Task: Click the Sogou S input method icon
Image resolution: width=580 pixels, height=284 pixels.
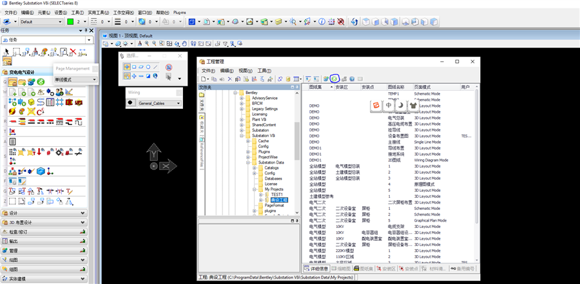Action: 376,106
